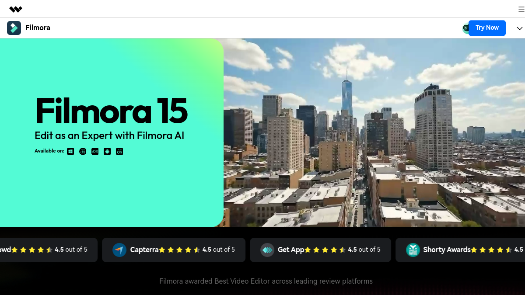525x295 pixels.
Task: Select the round macOS icon beside Windows
Action: click(x=83, y=152)
